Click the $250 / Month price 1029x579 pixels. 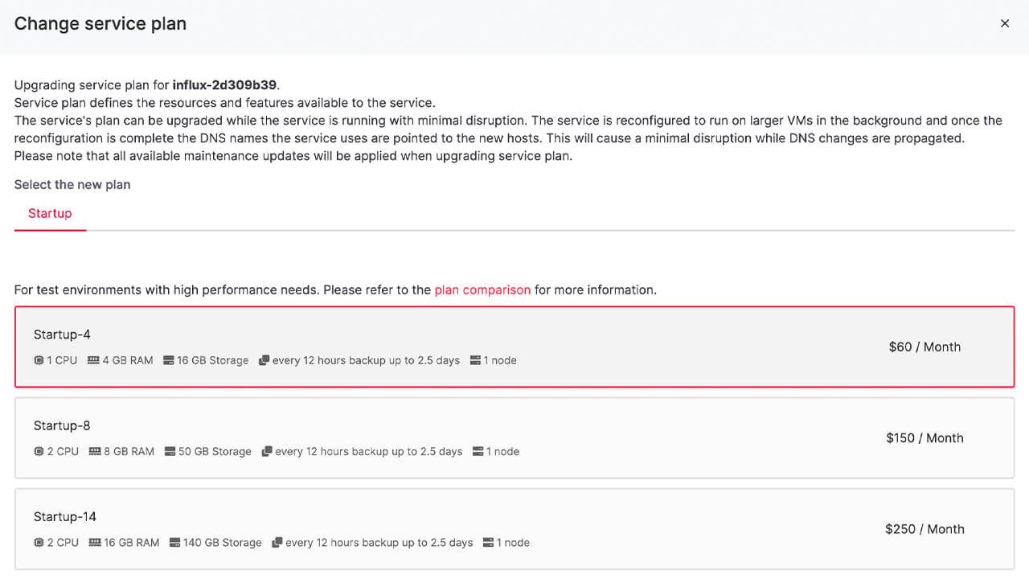coord(924,528)
